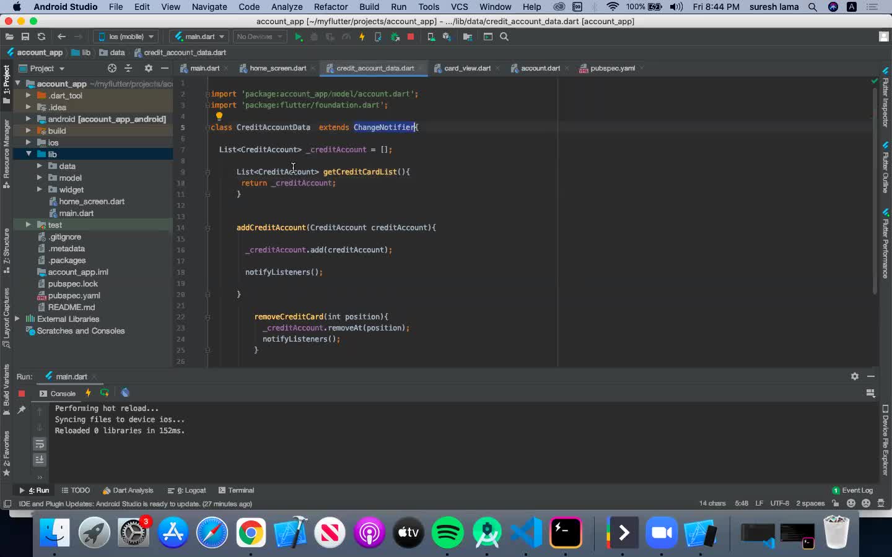Click the Search Everywhere magnifier icon

pos(504,37)
